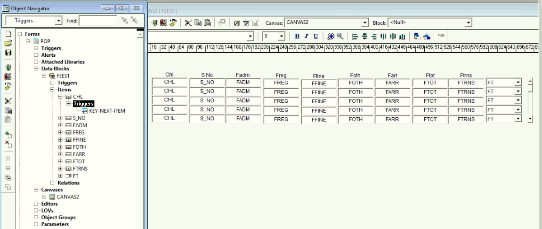542x229 pixels.
Task: Open the FT list dropdown in first row
Action: coord(518,83)
